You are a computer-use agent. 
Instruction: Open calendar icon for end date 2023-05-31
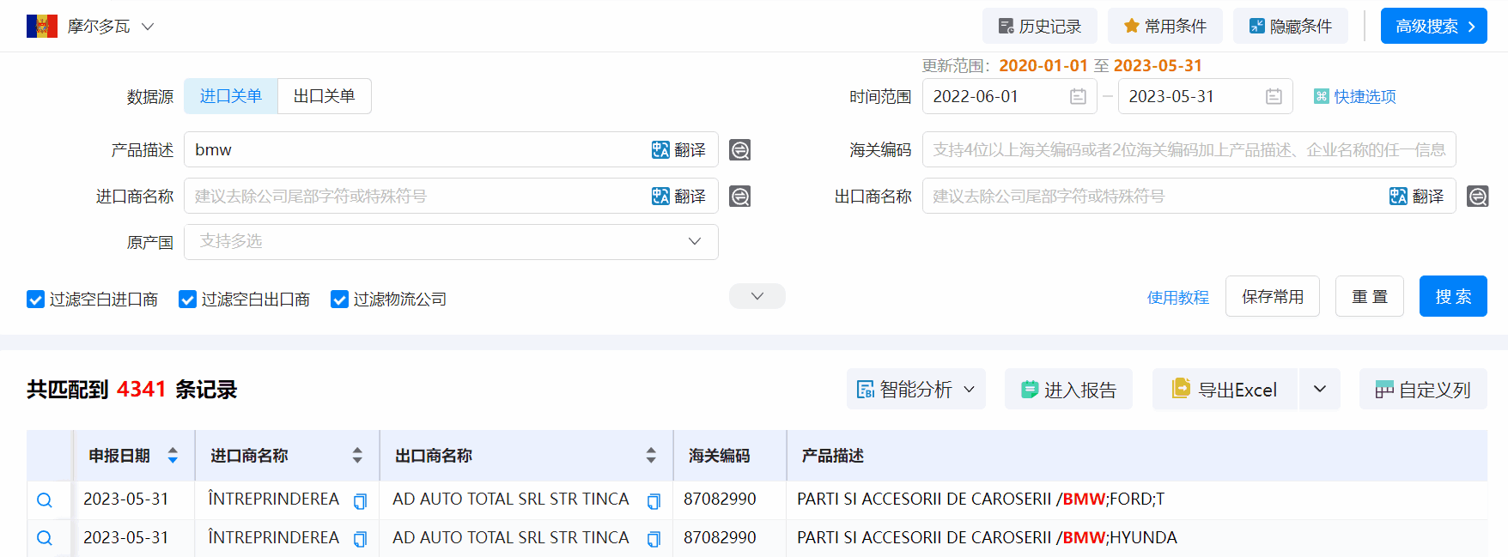click(x=1274, y=97)
